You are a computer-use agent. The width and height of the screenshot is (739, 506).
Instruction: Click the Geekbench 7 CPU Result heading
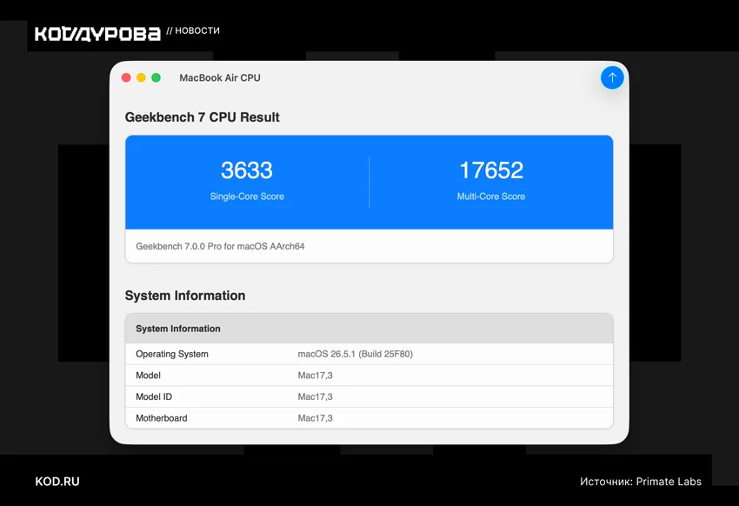coord(203,117)
